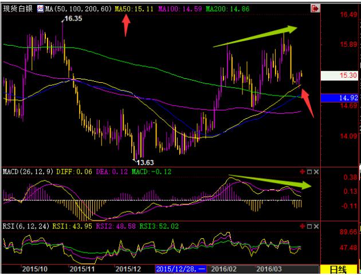Open the 日线 period selector
This screenshot has height=276, width=361.
[x=340, y=269]
